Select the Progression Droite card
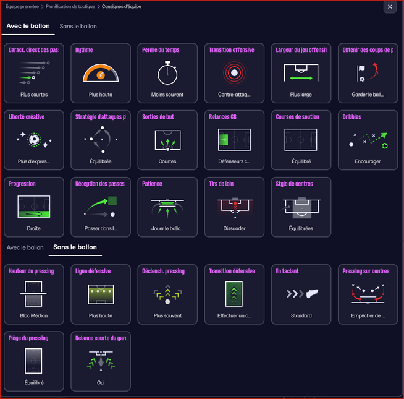The image size is (404, 399). click(x=34, y=207)
